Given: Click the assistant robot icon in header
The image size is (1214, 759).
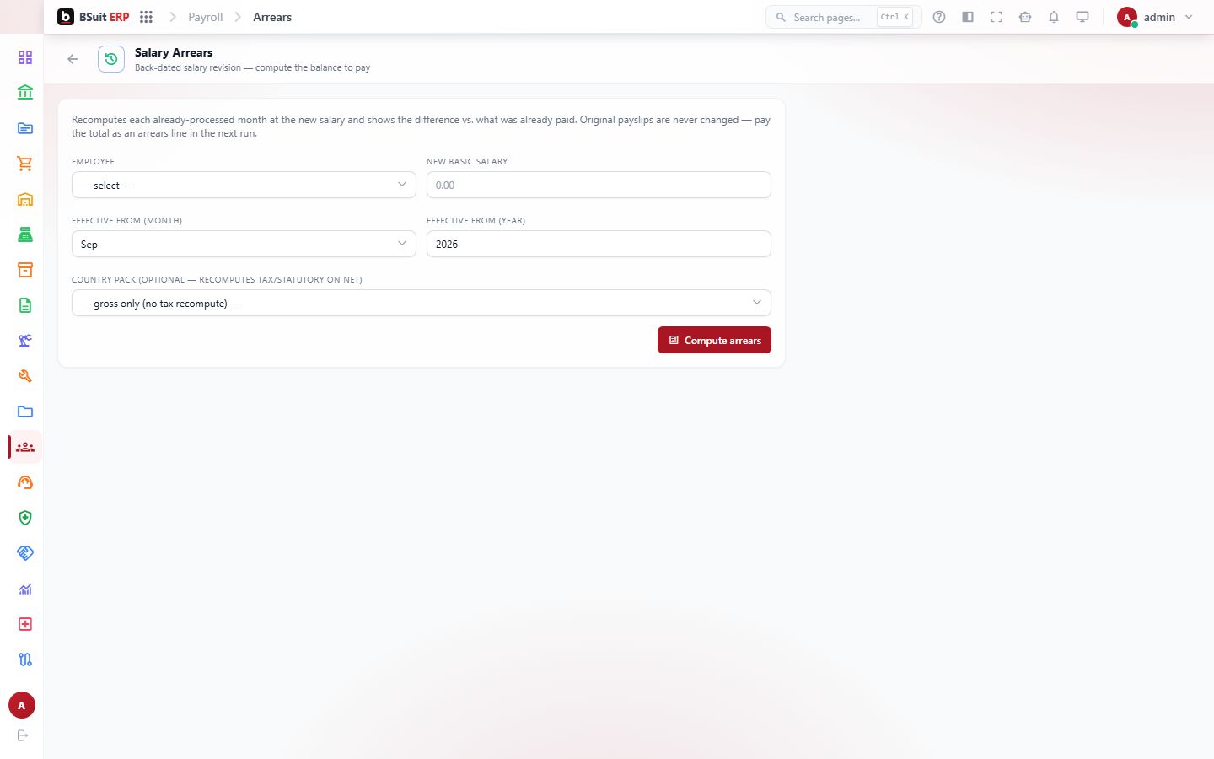Looking at the screenshot, I should point(1025,17).
